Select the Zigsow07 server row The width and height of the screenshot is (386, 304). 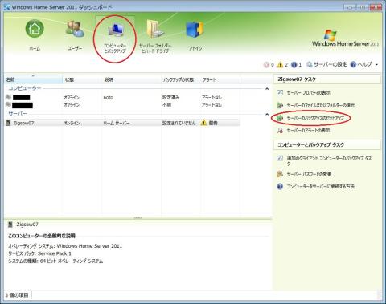[122, 123]
